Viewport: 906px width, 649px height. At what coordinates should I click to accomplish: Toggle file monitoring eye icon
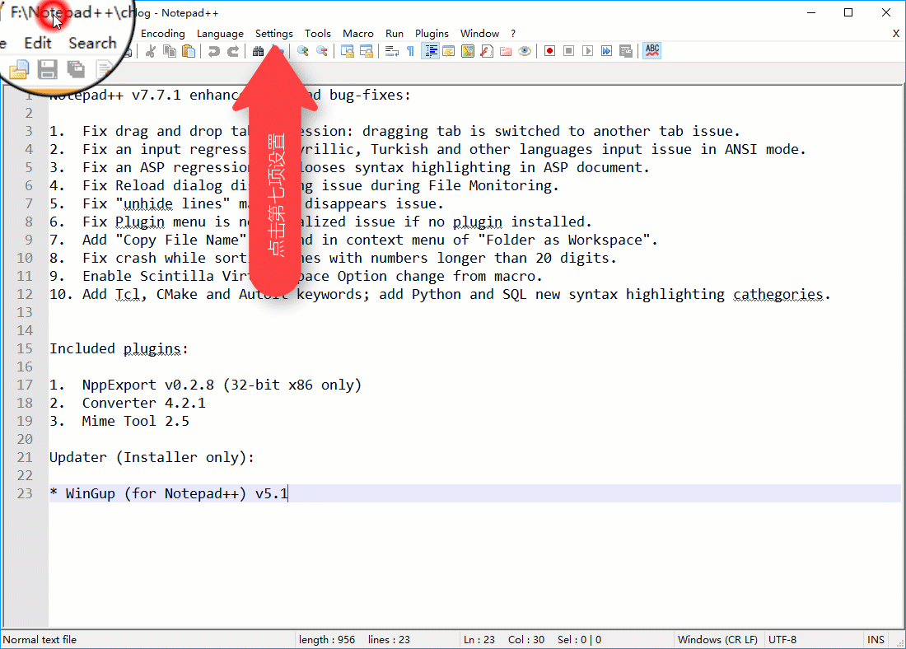525,51
